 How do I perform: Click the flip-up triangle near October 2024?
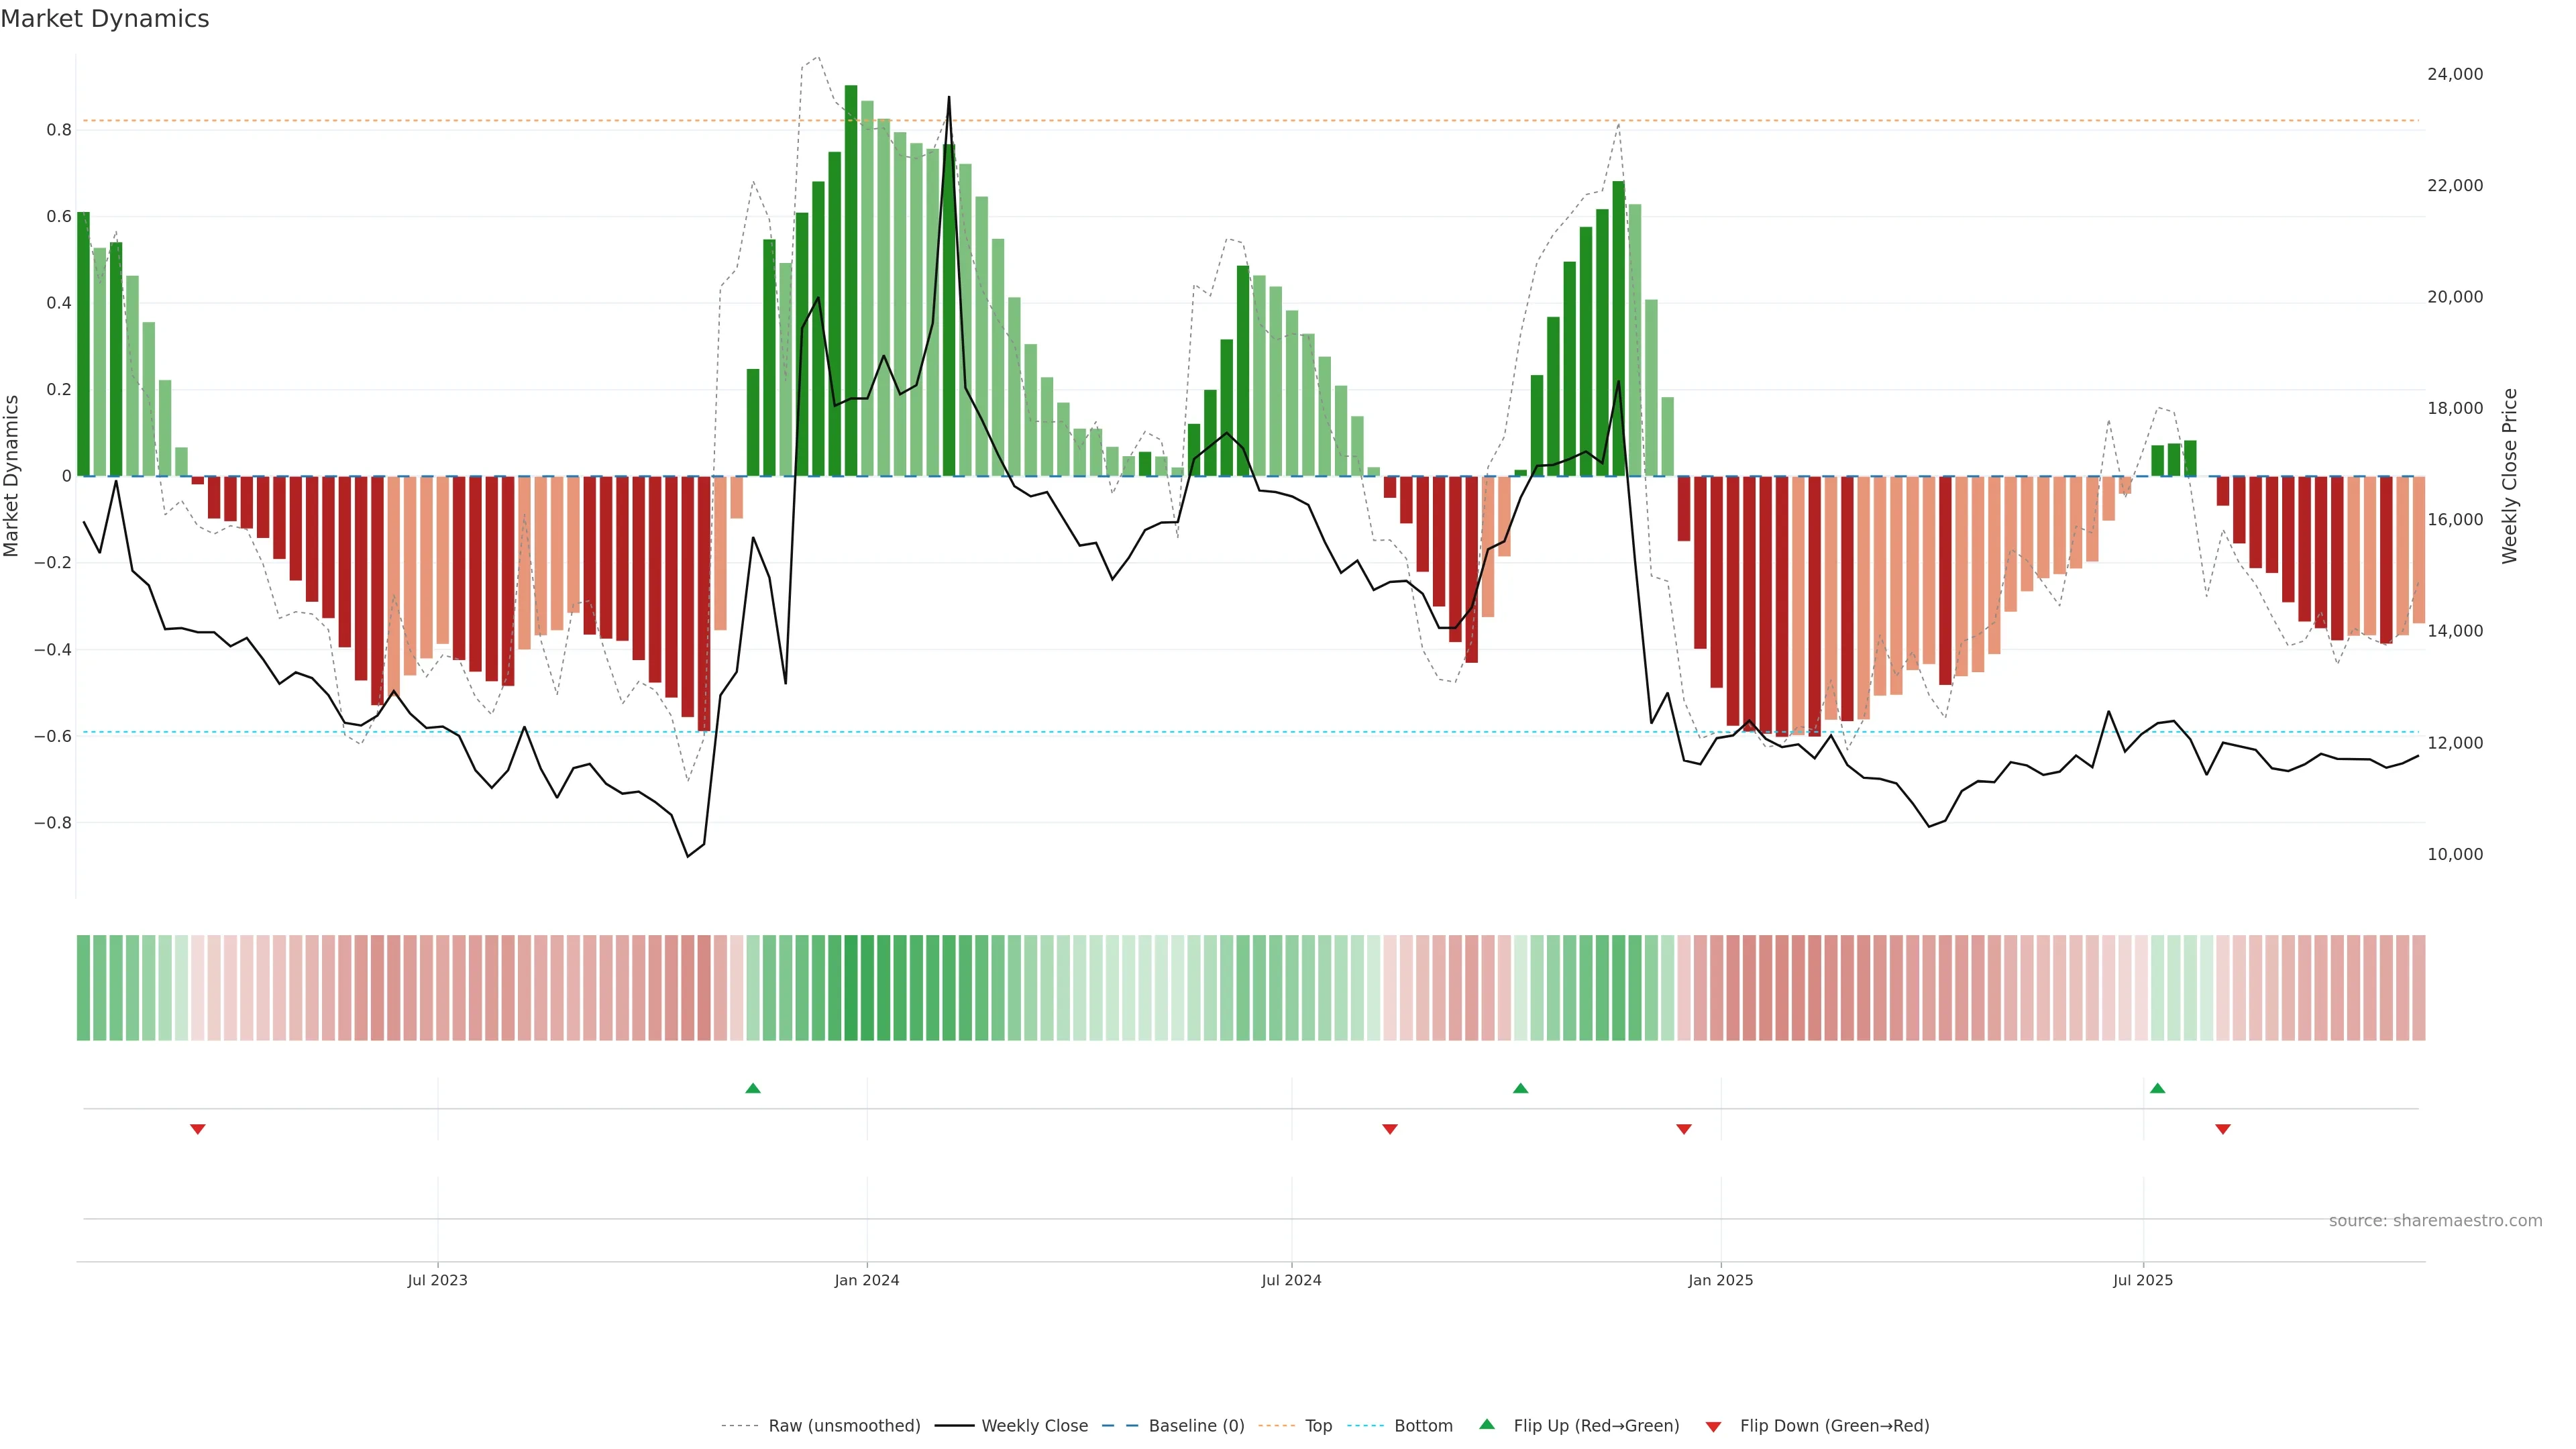click(1520, 1088)
